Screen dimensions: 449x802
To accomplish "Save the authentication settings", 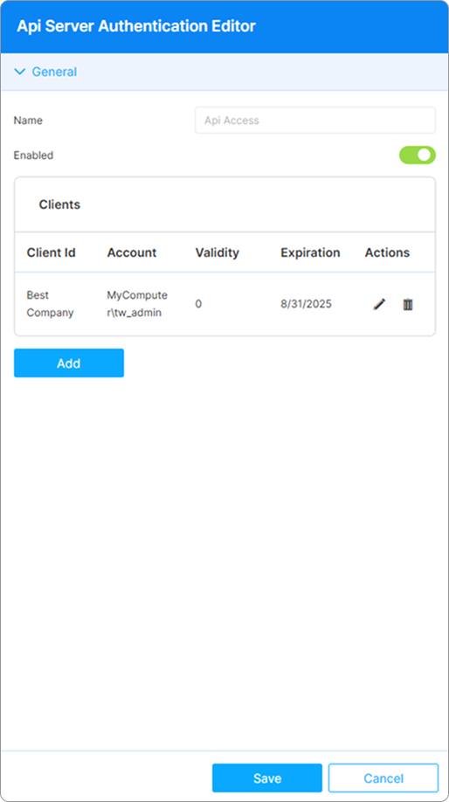I will (x=267, y=778).
